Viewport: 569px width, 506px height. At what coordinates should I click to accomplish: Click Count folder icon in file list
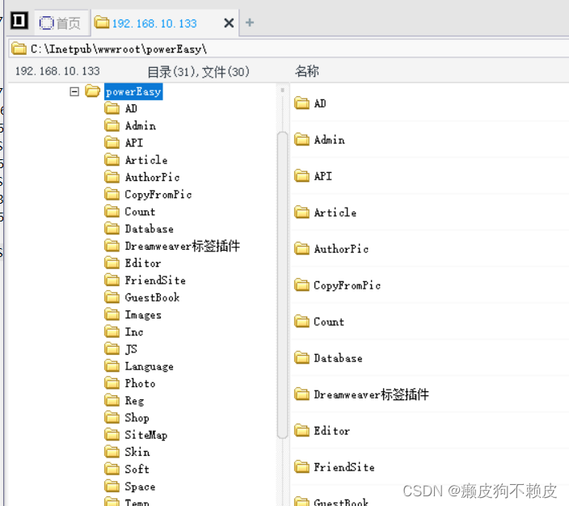click(x=302, y=322)
